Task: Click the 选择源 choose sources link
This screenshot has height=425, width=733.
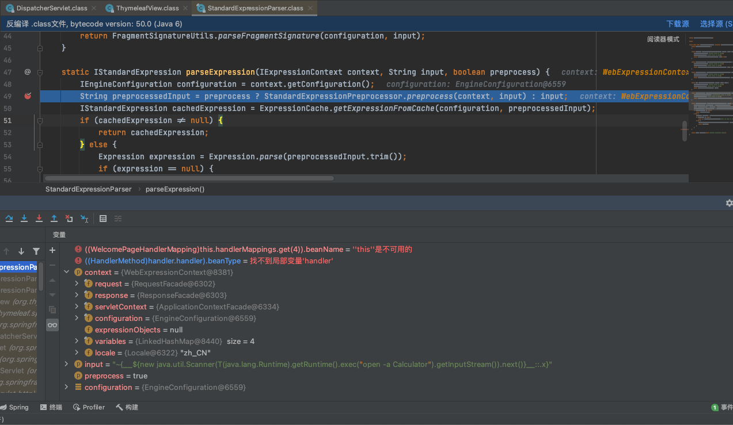Action: (x=716, y=24)
